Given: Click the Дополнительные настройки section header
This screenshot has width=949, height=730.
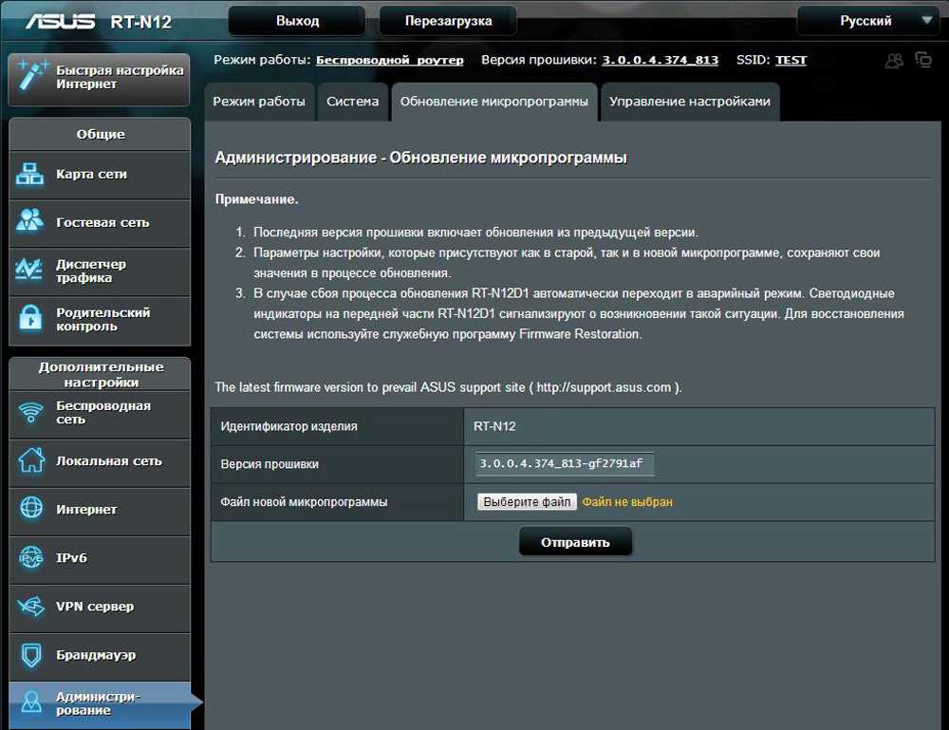Looking at the screenshot, I should point(100,375).
